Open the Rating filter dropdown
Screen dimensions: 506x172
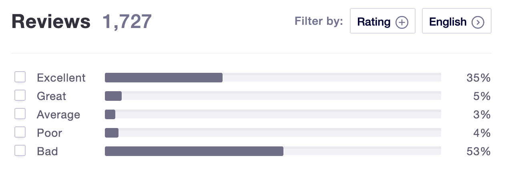[x=382, y=21]
